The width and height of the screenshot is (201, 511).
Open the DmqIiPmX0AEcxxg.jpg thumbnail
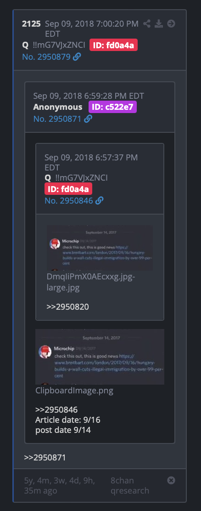100,248
